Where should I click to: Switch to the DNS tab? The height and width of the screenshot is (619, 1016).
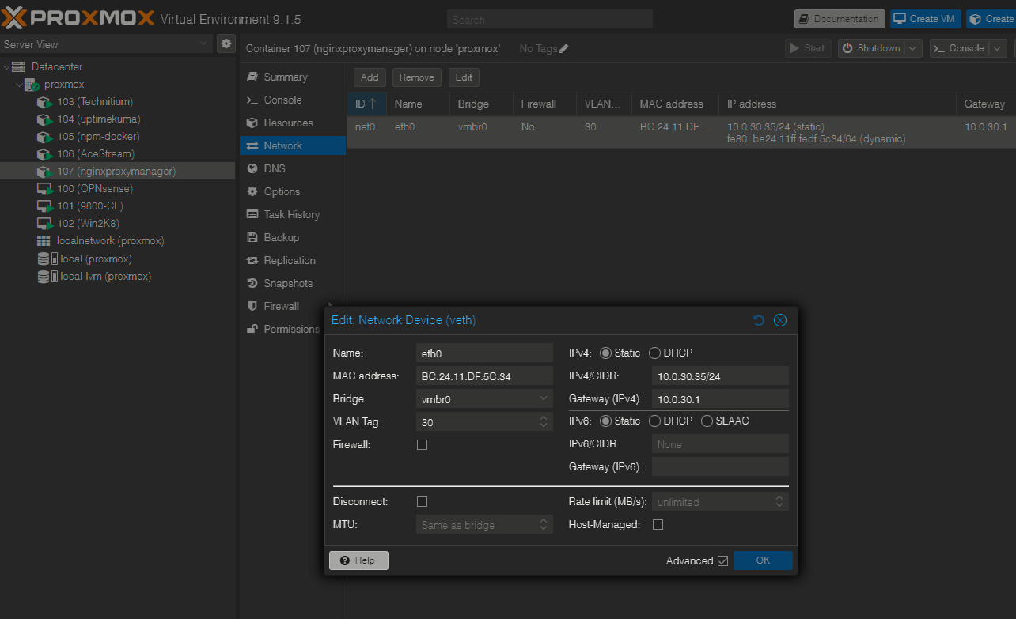tap(293, 168)
